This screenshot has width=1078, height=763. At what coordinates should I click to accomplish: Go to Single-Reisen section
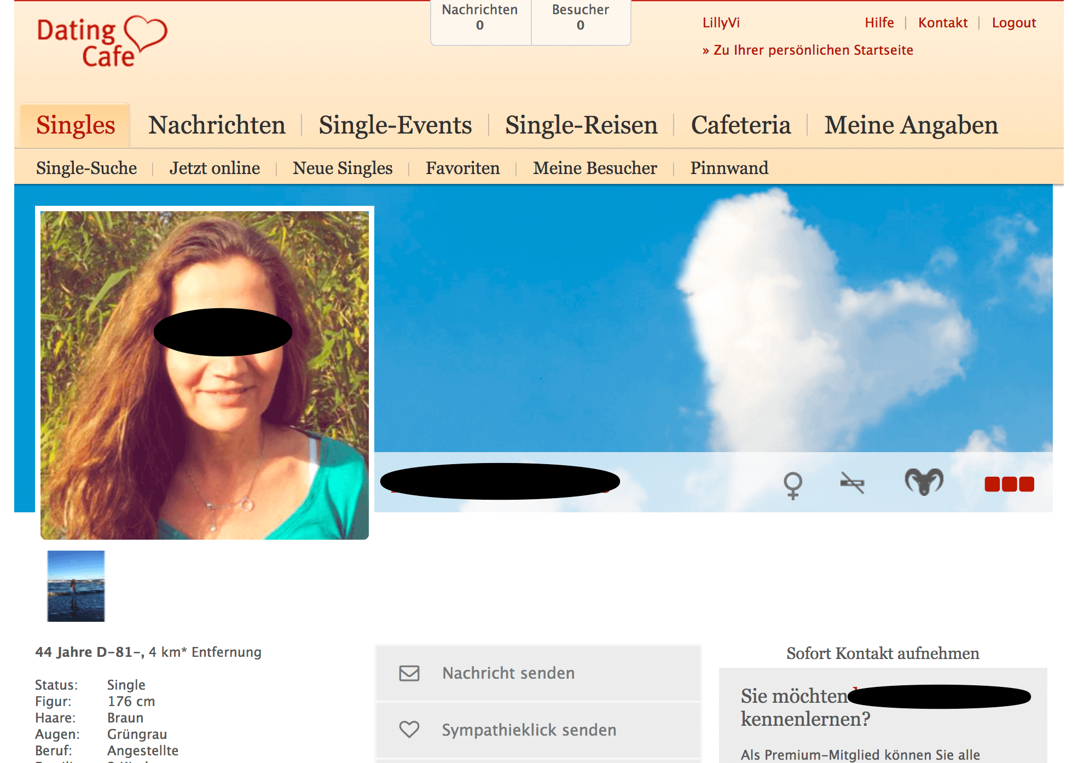(581, 125)
